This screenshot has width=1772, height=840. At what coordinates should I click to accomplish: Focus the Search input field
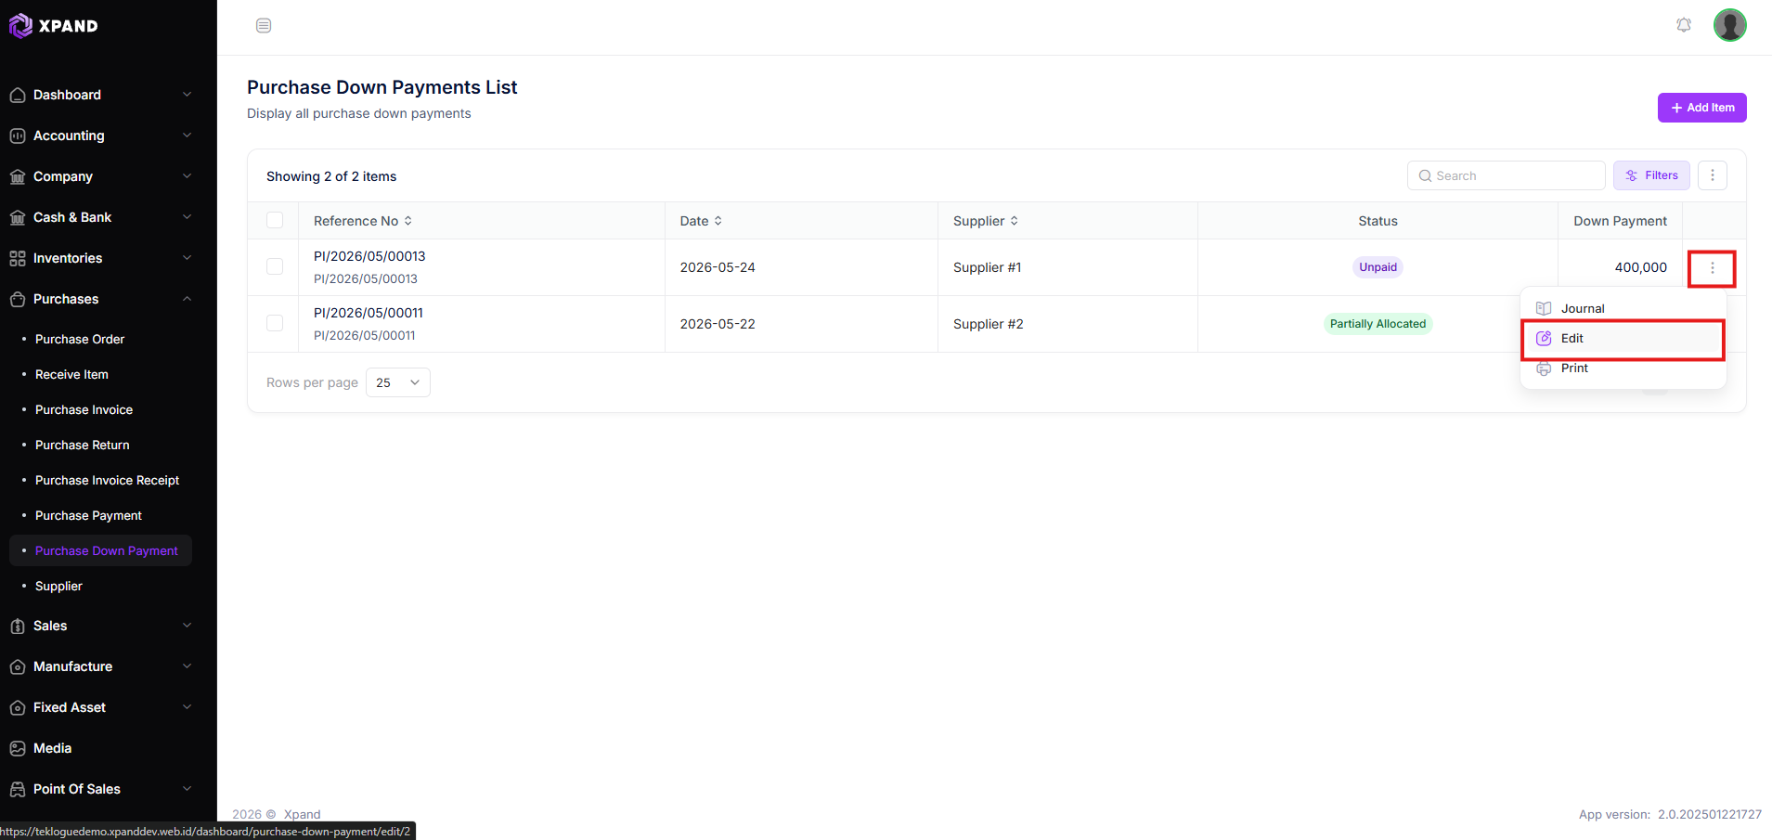pyautogui.click(x=1507, y=175)
